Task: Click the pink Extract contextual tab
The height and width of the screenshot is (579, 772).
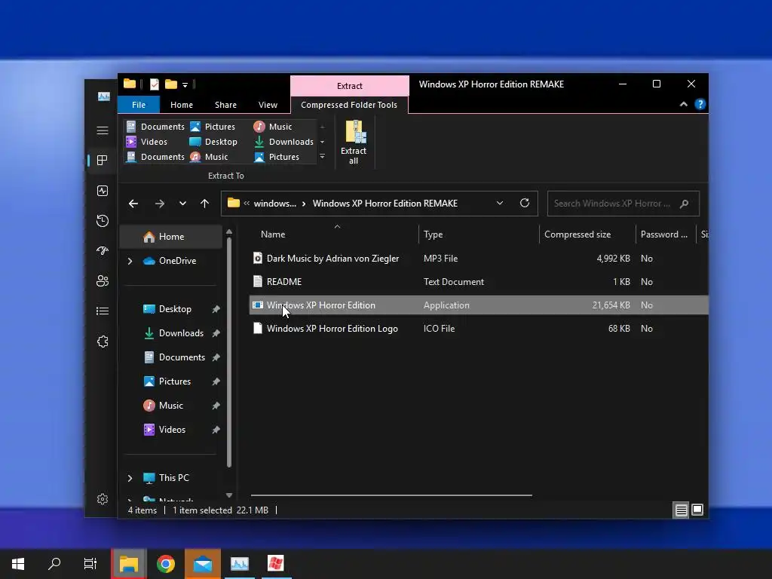Action: tap(350, 86)
